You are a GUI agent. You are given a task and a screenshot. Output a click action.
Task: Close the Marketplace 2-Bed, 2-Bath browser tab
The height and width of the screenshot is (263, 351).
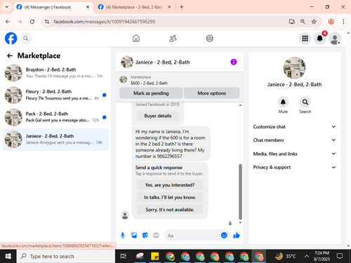169,7
